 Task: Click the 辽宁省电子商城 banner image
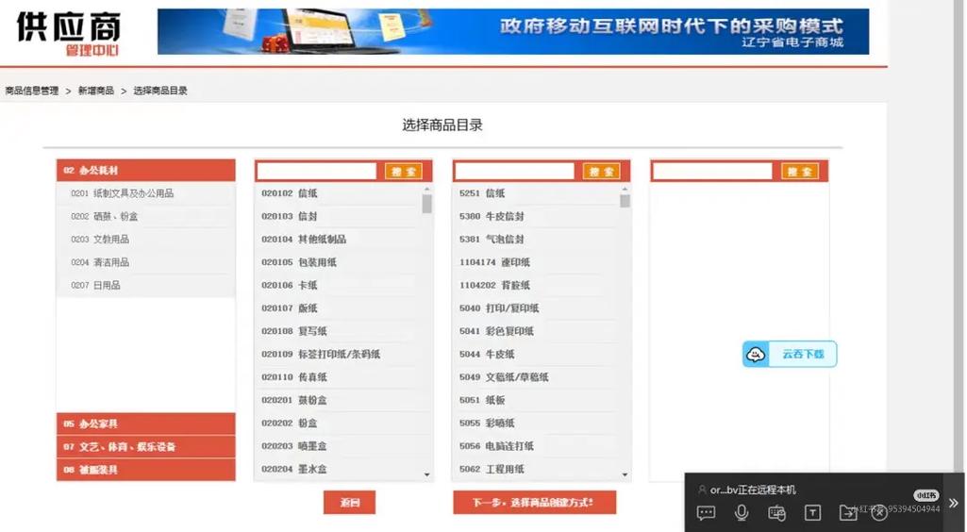click(513, 31)
